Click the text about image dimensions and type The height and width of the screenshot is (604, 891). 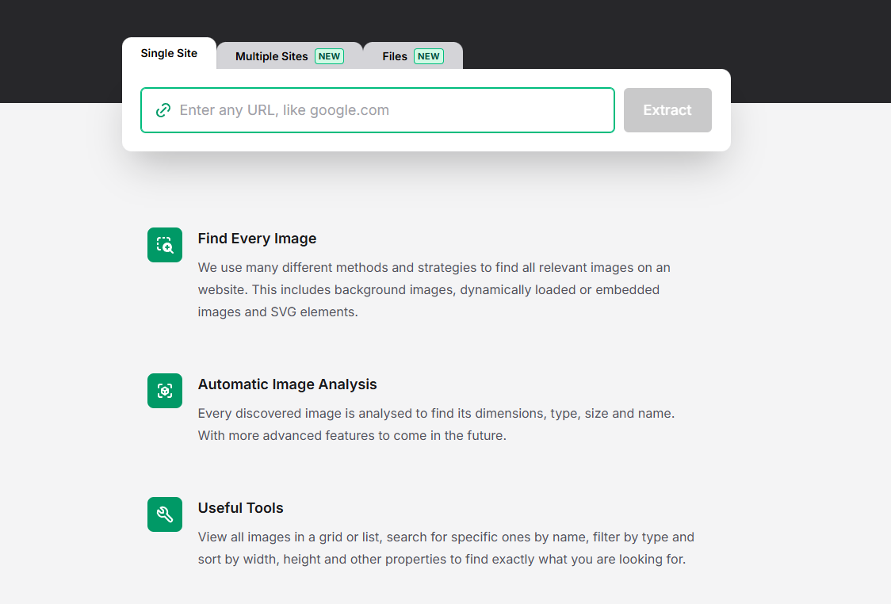click(436, 414)
